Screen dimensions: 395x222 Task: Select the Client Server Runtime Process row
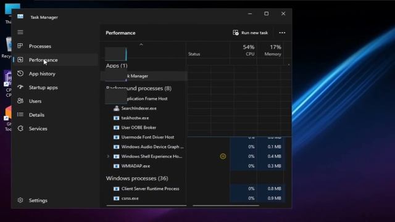pos(144,189)
